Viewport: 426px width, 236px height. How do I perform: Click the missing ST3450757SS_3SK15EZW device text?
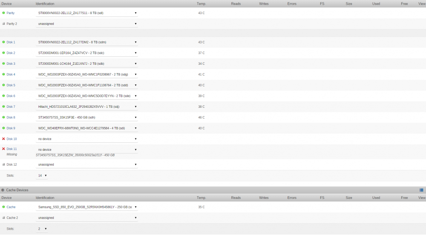point(75,155)
